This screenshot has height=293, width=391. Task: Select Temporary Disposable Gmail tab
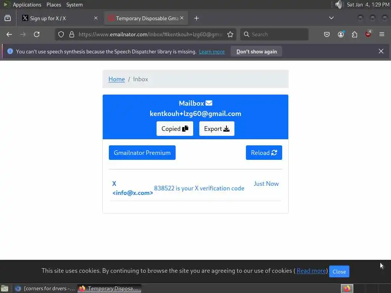[x=146, y=18]
